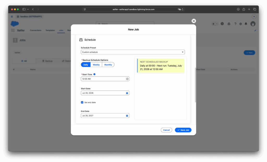Show Safari tab overview
Screen dimensions: 267x162
pyautogui.click(x=254, y=9)
